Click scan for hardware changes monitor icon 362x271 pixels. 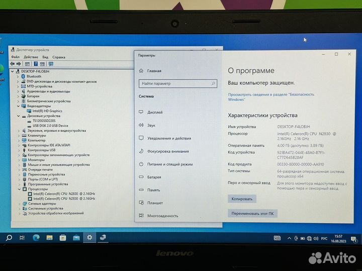(x=51, y=64)
